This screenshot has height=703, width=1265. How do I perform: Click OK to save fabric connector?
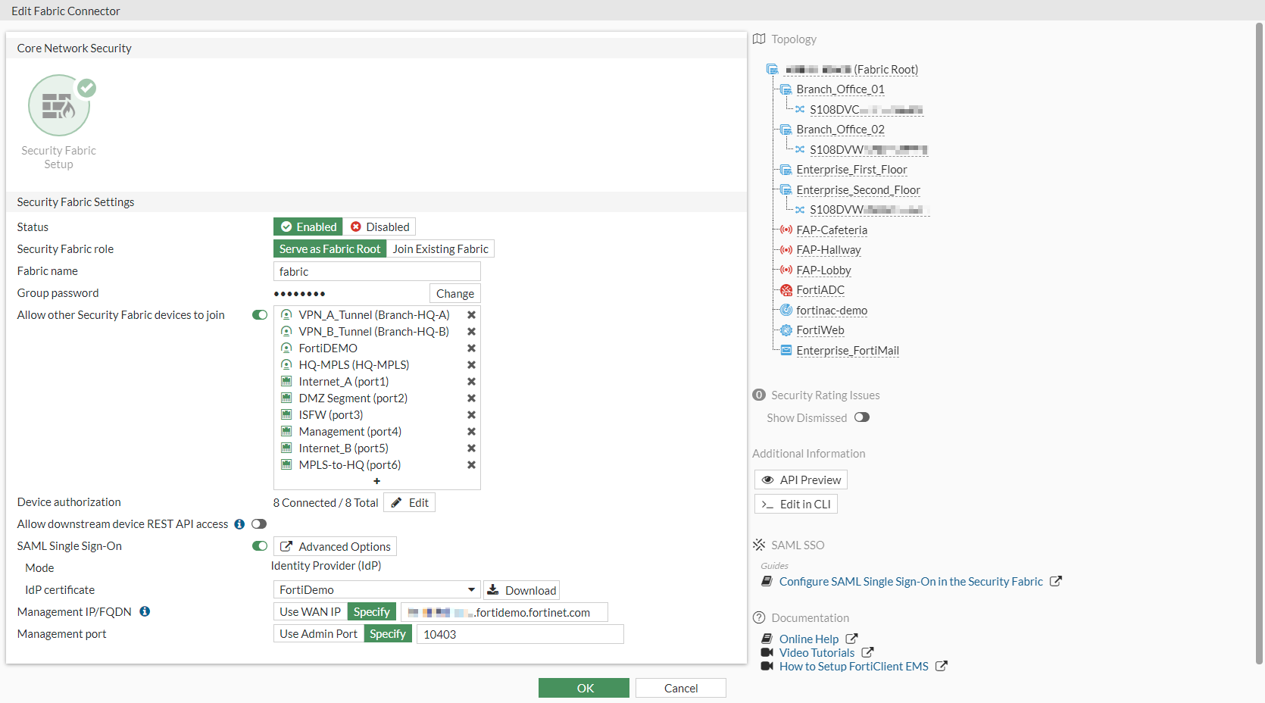(x=584, y=688)
